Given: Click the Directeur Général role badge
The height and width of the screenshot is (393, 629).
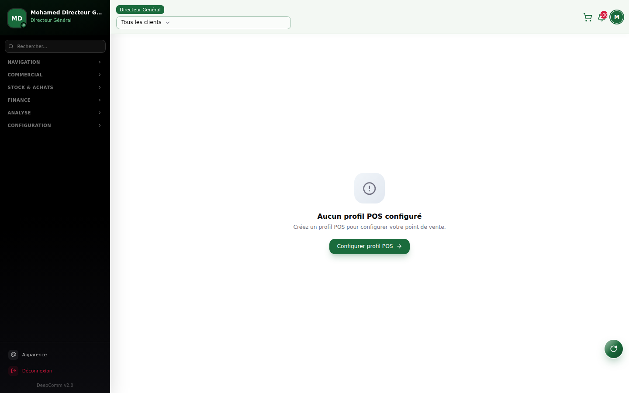Looking at the screenshot, I should [140, 10].
